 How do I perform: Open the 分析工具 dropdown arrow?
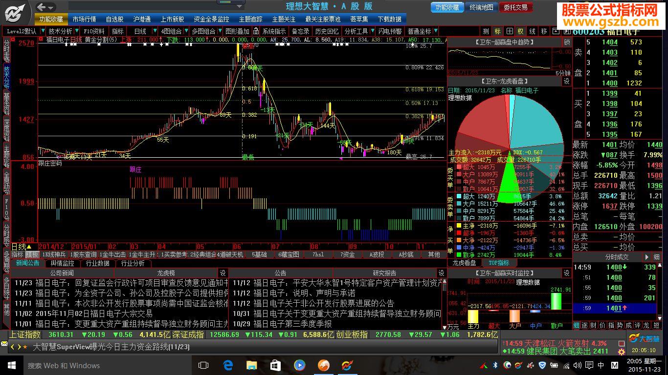(373, 31)
